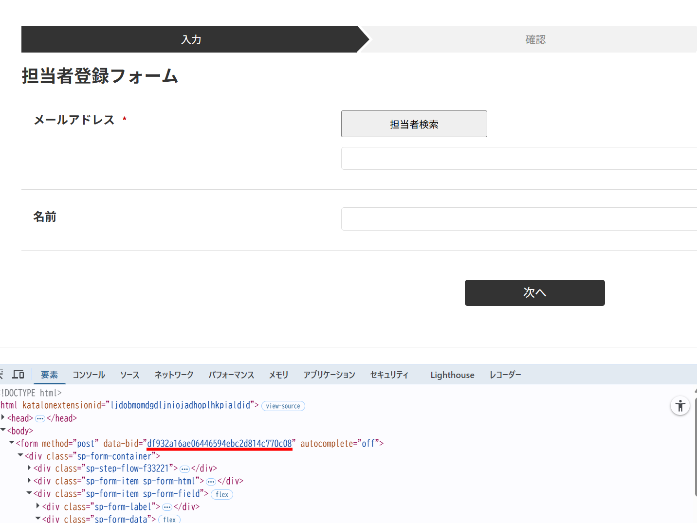Toggle flex badge on sp-form-data div

pyautogui.click(x=169, y=519)
